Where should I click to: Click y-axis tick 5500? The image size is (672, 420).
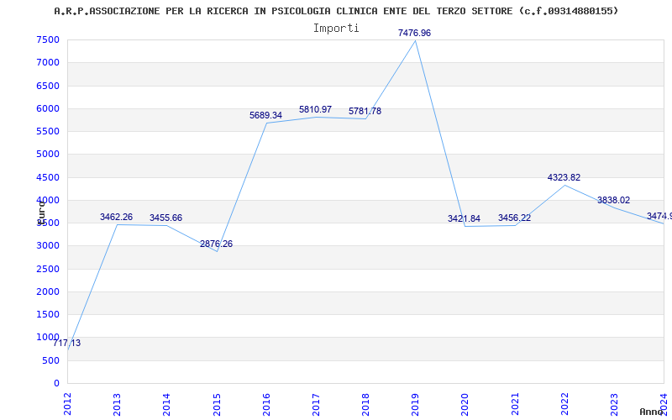pyautogui.click(x=48, y=131)
